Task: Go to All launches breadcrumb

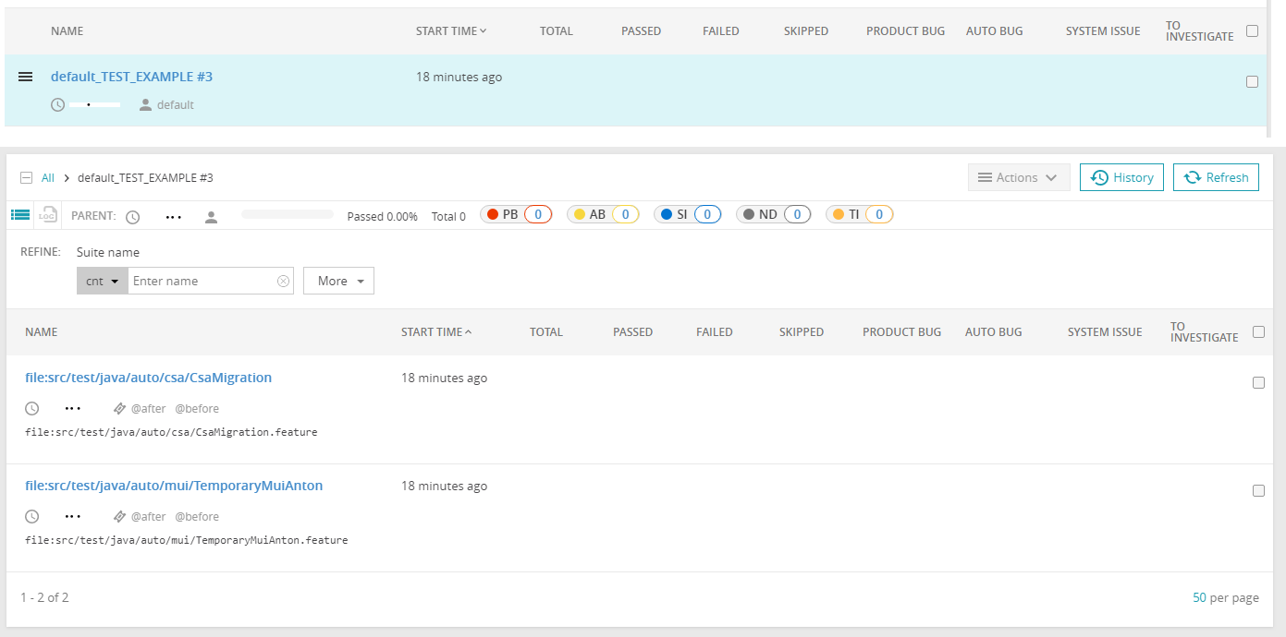Action: pos(48,178)
